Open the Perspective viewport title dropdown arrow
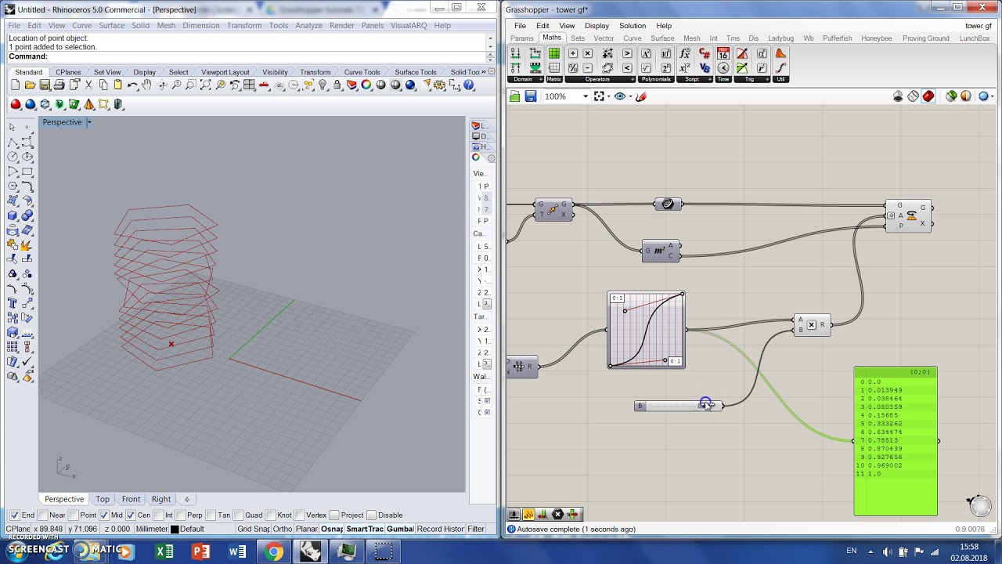The height and width of the screenshot is (564, 1002). point(88,122)
